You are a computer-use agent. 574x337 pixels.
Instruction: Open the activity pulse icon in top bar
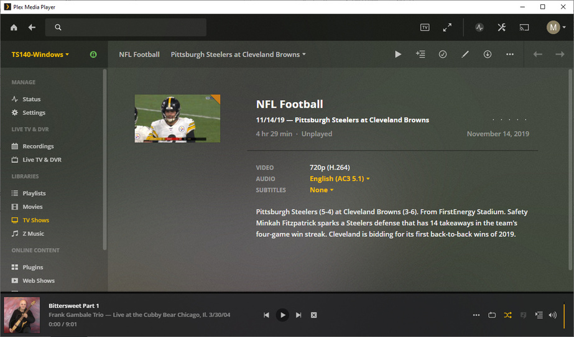[x=479, y=27]
